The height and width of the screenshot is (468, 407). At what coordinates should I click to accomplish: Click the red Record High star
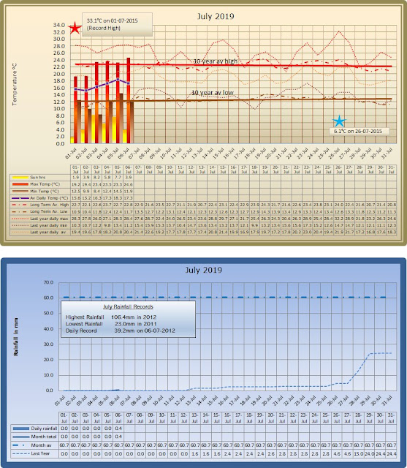pos(75,28)
